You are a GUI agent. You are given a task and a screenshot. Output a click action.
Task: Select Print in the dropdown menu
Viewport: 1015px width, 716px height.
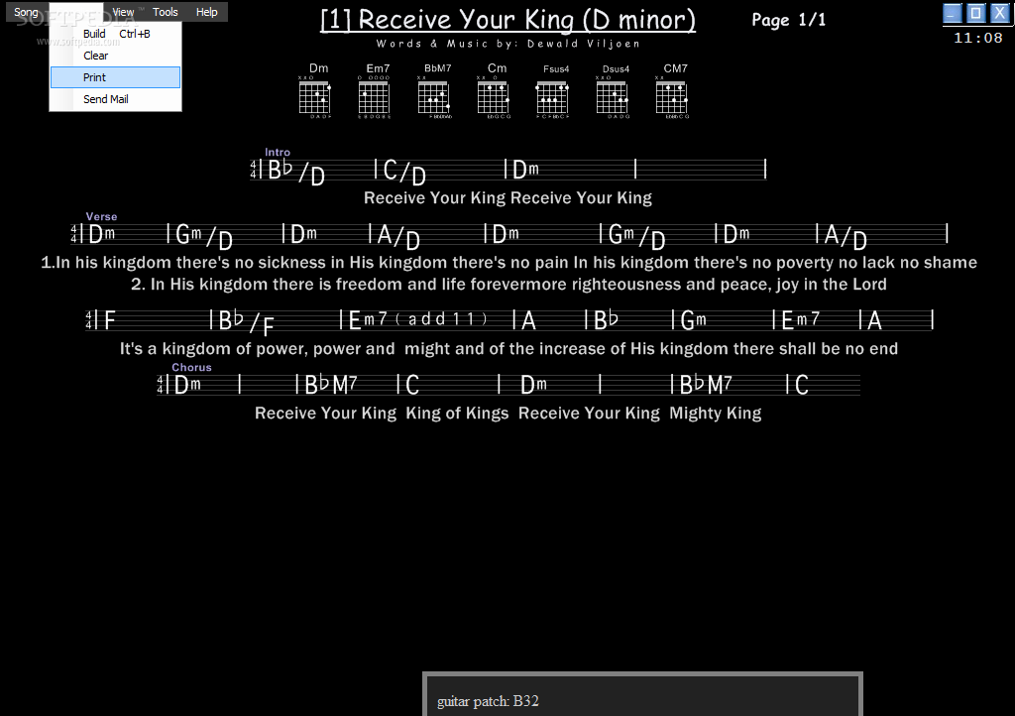pos(115,77)
